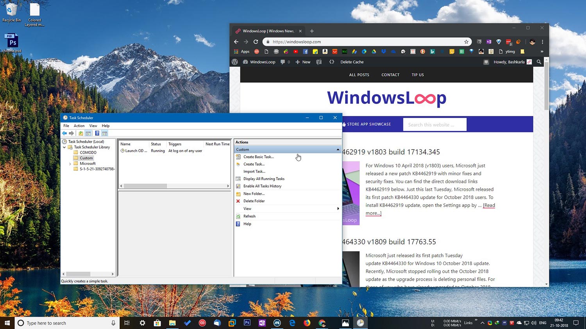The width and height of the screenshot is (586, 329).
Task: Click the back arrow in Task Scheduler toolbar
Action: tap(64, 133)
